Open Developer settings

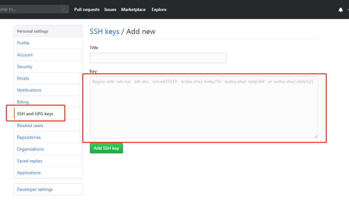click(x=48, y=190)
